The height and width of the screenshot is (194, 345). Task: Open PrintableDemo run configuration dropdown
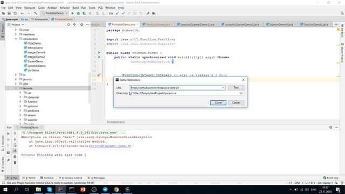[54, 13]
